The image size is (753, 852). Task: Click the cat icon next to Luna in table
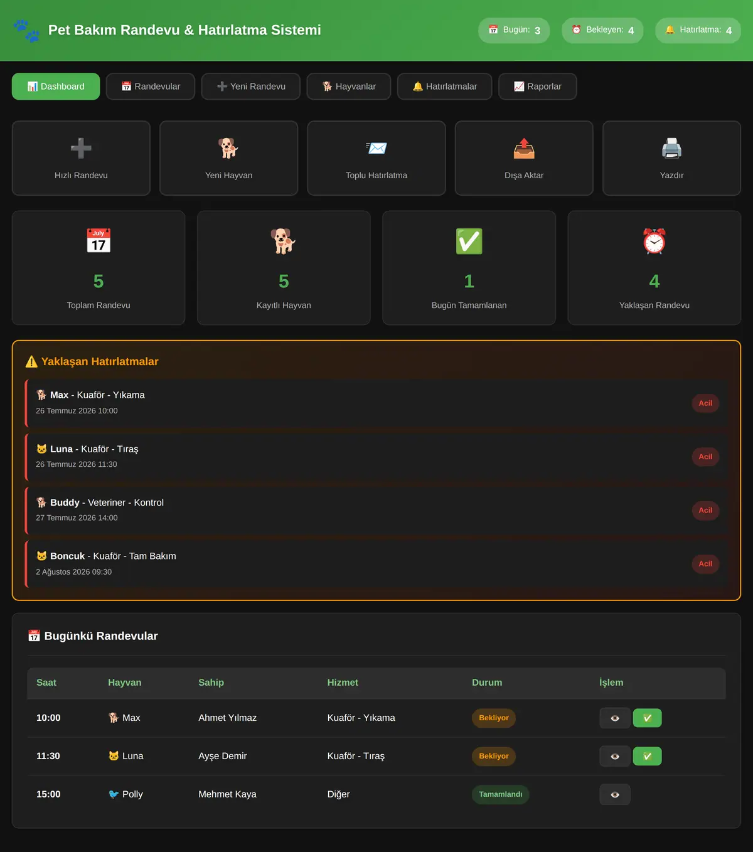114,756
